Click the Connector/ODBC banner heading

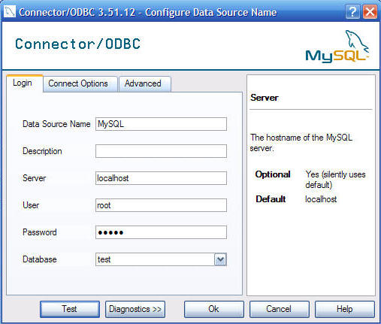pyautogui.click(x=77, y=44)
